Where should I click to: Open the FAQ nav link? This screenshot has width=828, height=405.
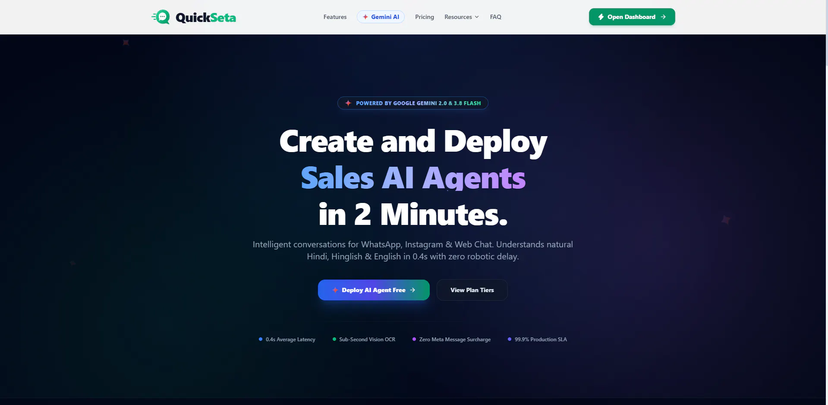tap(496, 17)
